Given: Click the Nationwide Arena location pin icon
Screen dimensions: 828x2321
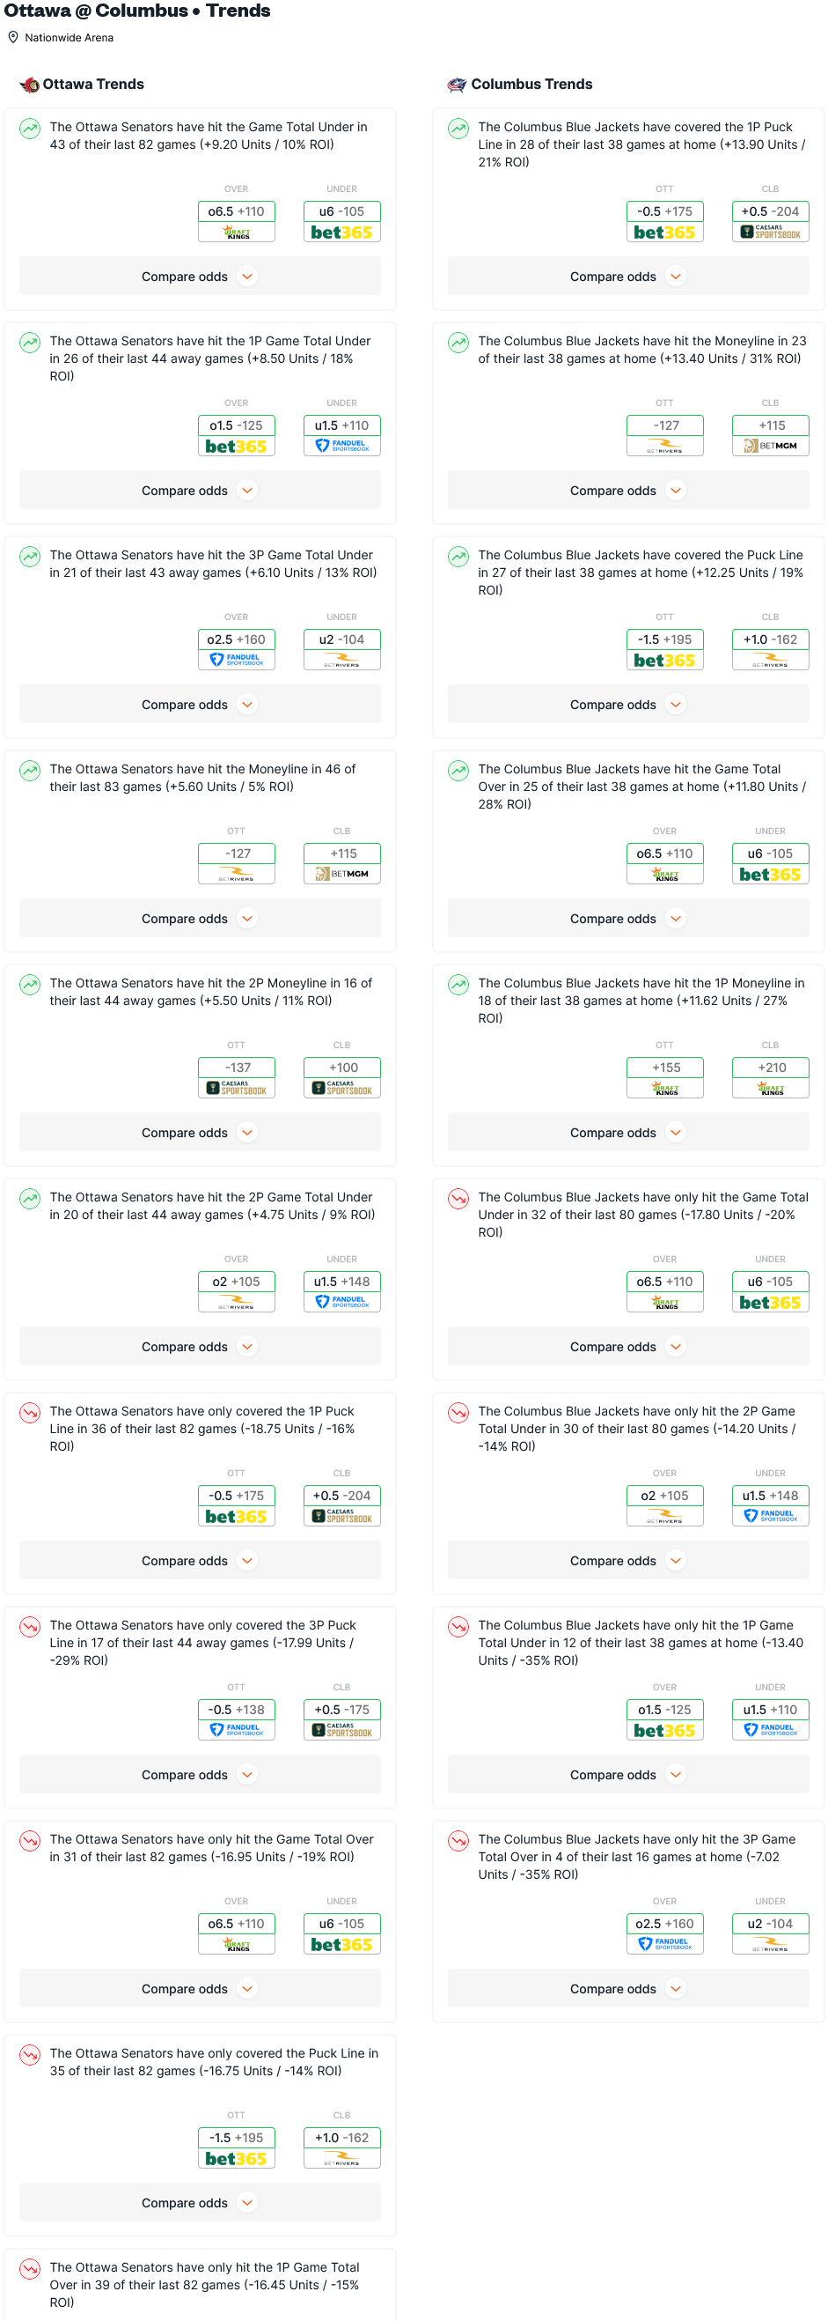Looking at the screenshot, I should [13, 38].
